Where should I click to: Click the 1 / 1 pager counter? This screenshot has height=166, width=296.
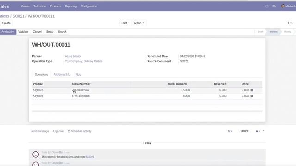tap(290, 23)
